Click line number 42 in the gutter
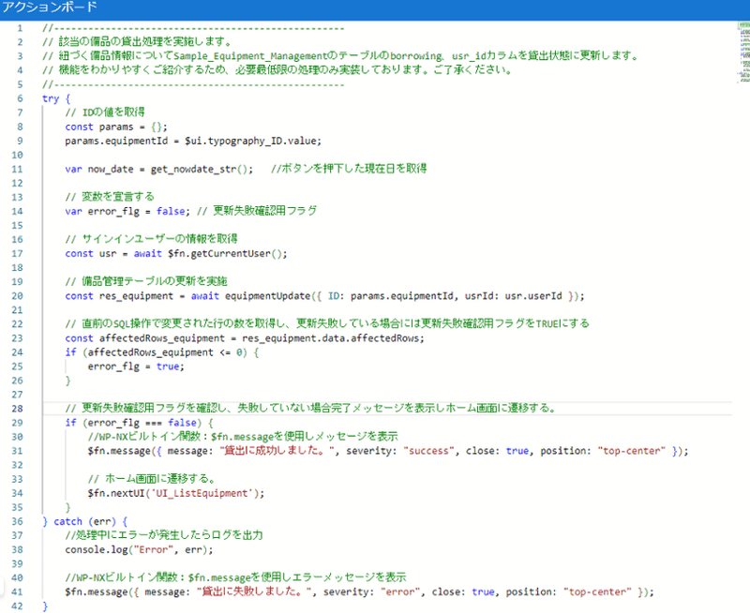750x613 pixels. pyautogui.click(x=17, y=606)
